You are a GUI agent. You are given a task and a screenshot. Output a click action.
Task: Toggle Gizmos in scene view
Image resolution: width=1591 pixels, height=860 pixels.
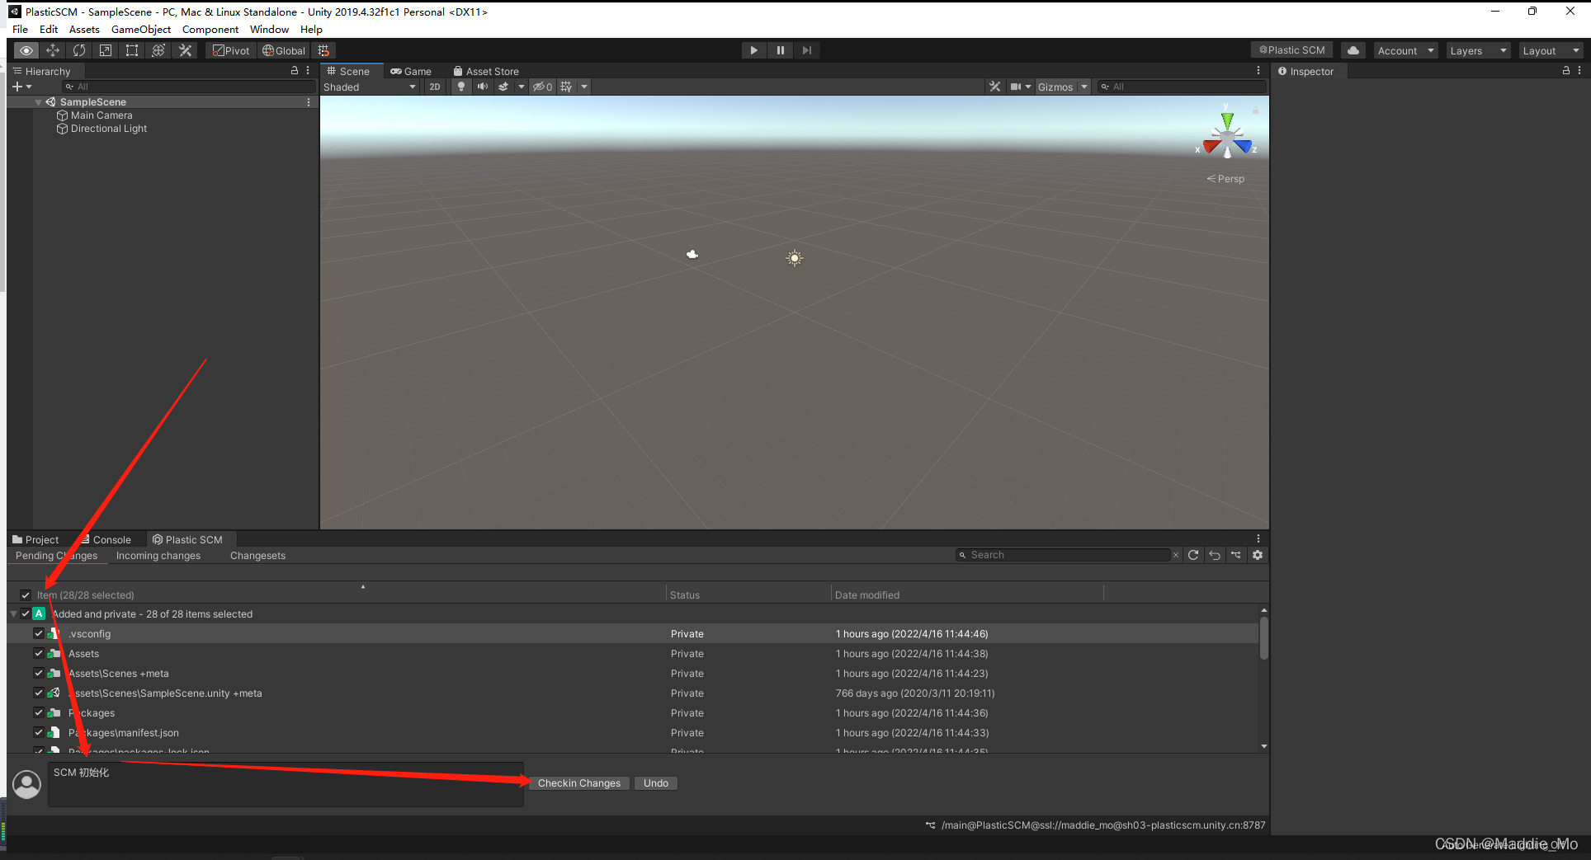(1055, 87)
